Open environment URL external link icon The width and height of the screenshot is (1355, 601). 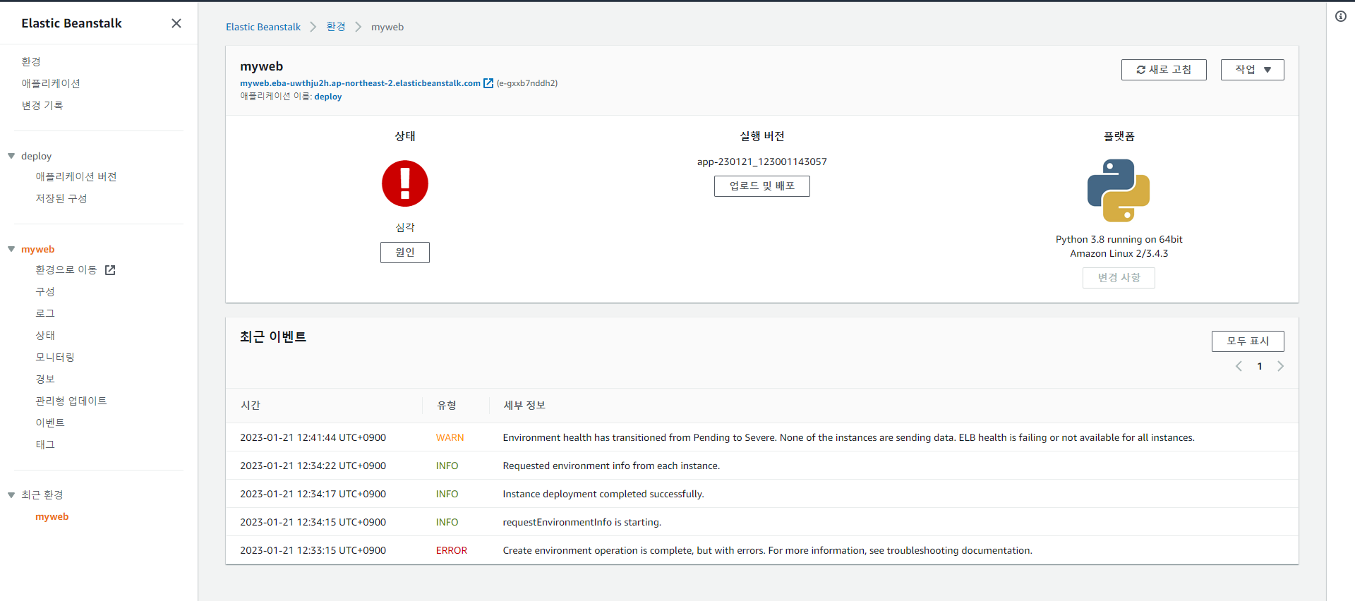tap(488, 83)
